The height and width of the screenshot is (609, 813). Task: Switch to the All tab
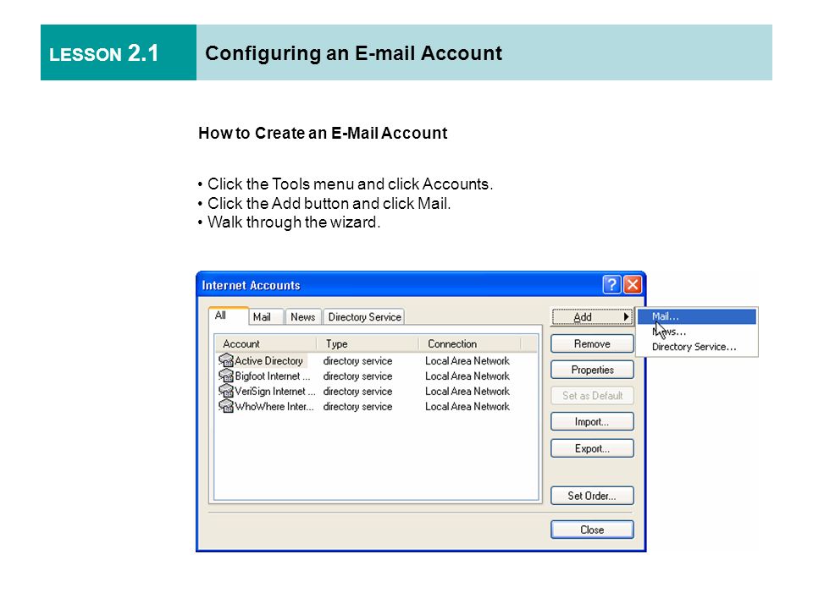(x=228, y=315)
